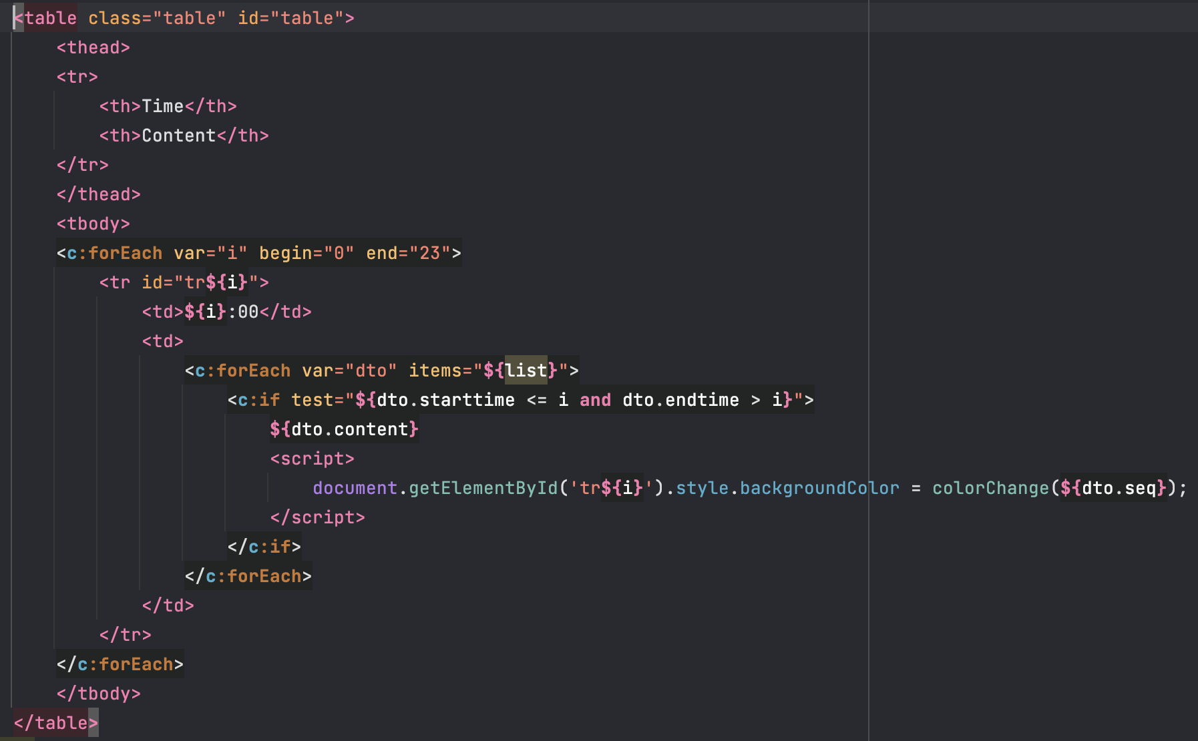The image size is (1198, 741).
Task: Select the begin="0" attribute in forEach
Action: click(x=306, y=253)
